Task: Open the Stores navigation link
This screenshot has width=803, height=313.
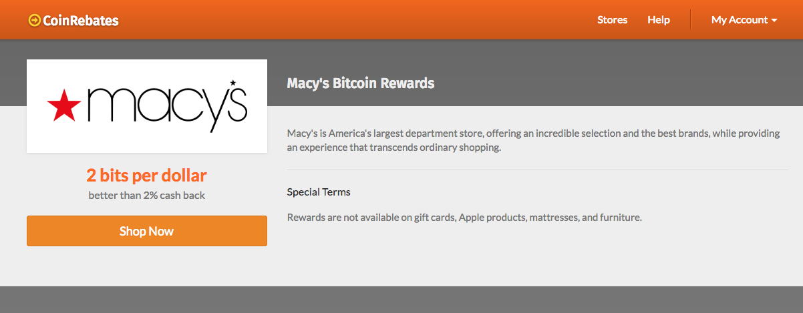Action: [612, 20]
